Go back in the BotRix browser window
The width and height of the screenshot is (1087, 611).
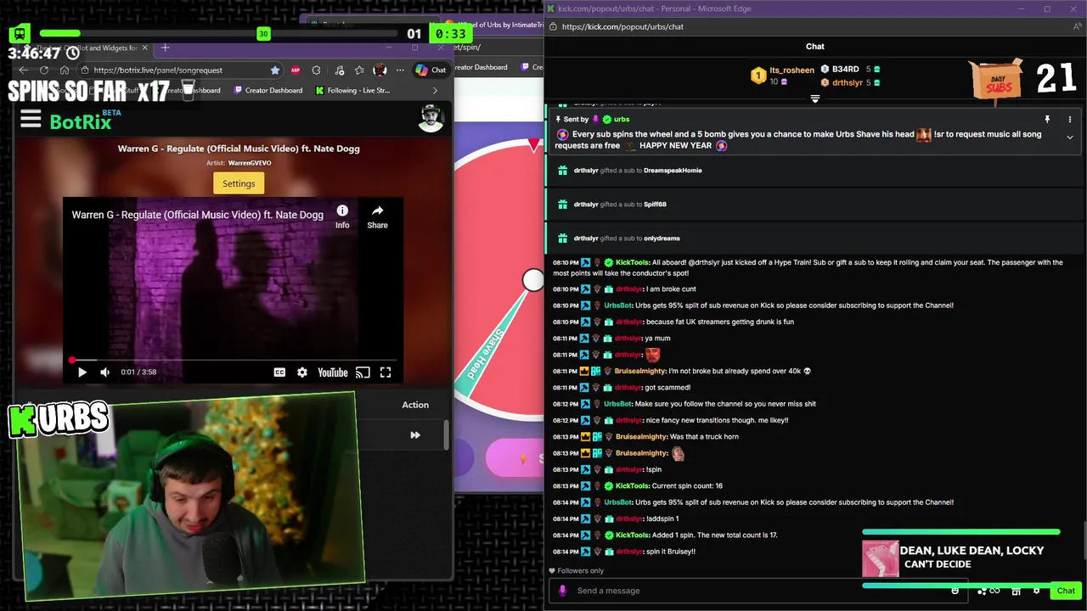point(24,70)
